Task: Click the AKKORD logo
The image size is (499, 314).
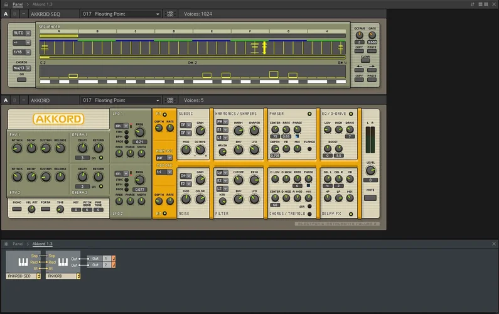Action: click(x=58, y=119)
